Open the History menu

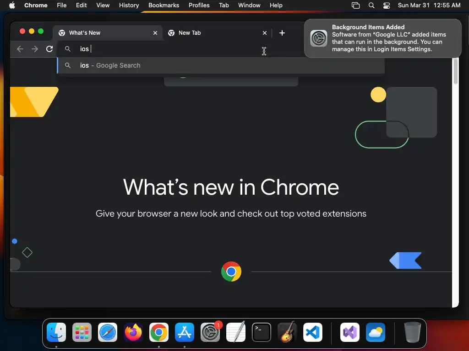pyautogui.click(x=129, y=5)
